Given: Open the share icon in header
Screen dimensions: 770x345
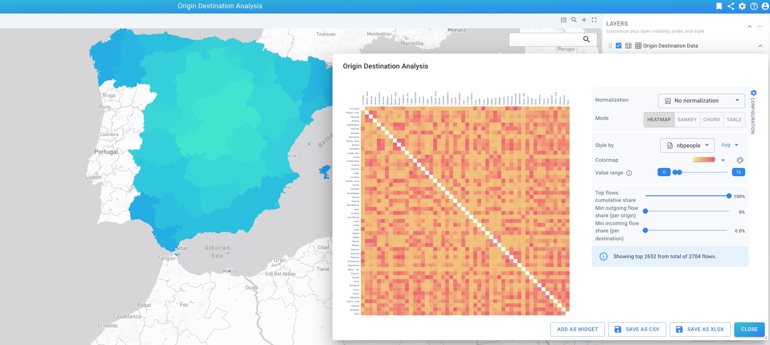Looking at the screenshot, I should click(x=731, y=6).
